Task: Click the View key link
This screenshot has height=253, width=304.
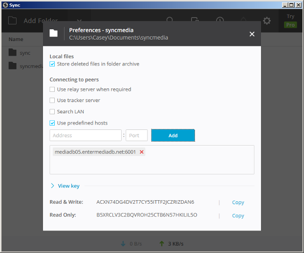Action: pyautogui.click(x=68, y=186)
